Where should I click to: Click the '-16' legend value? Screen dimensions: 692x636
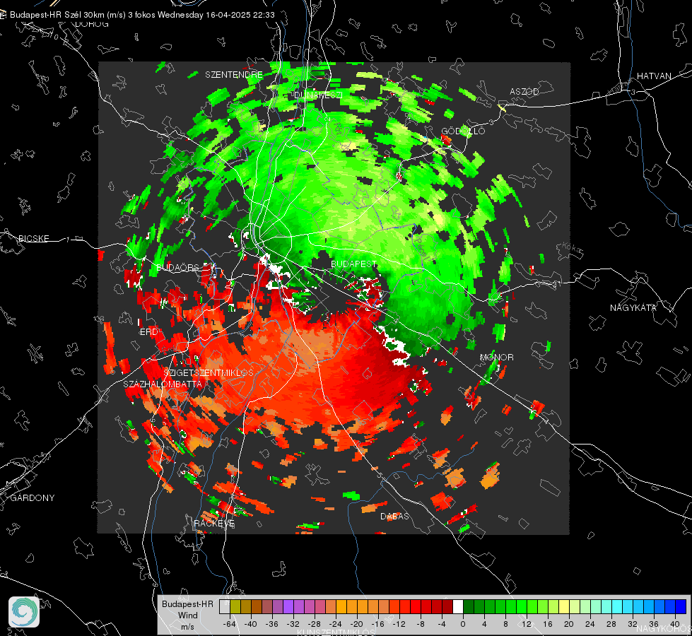377,624
